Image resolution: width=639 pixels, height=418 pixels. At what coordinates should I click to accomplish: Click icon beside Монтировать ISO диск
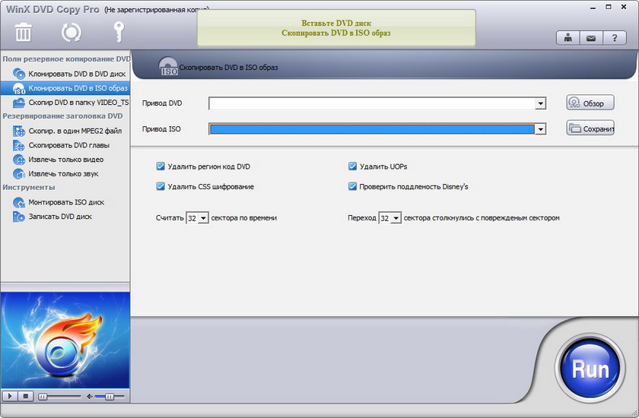click(x=19, y=202)
